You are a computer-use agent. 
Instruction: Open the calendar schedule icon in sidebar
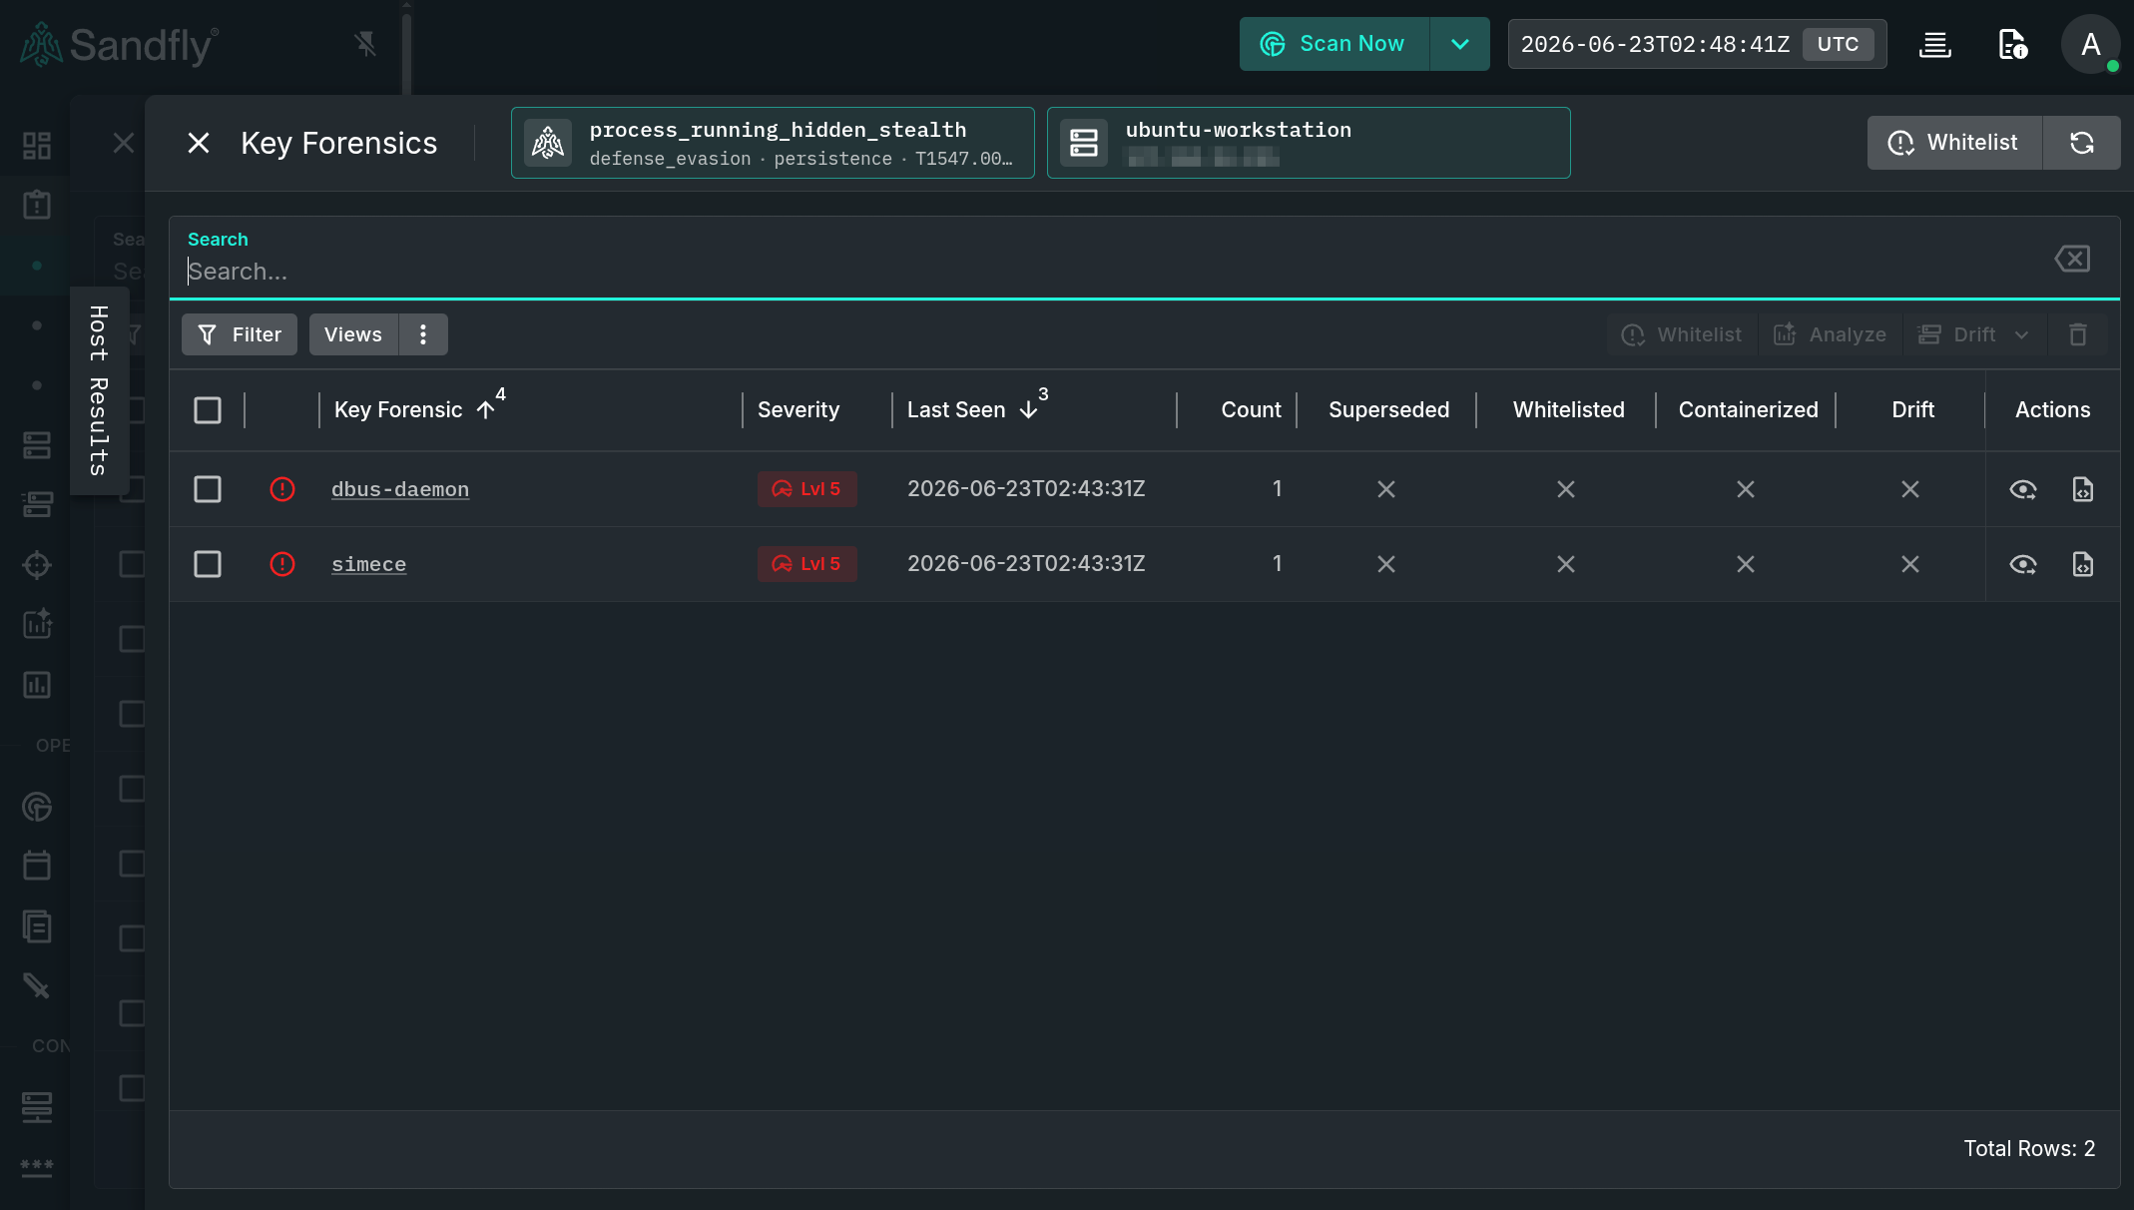37,865
